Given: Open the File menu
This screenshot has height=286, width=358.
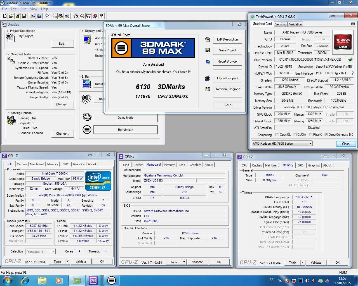Looking at the screenshot, I should [x=4, y=9].
